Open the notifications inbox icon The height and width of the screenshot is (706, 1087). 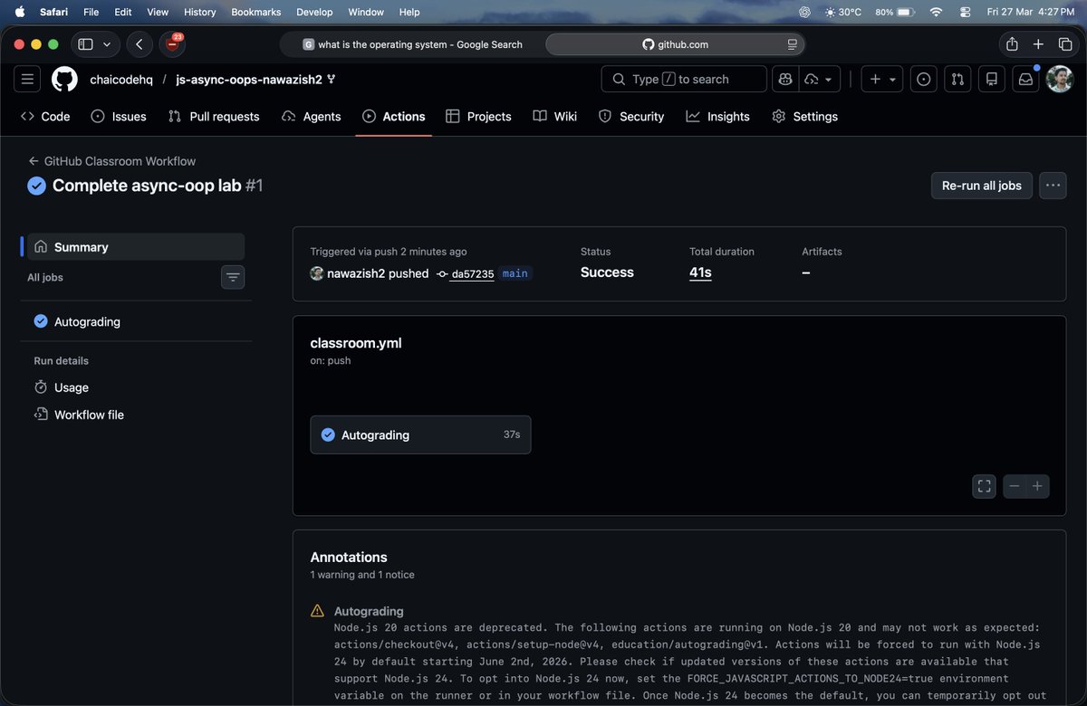pos(1025,80)
